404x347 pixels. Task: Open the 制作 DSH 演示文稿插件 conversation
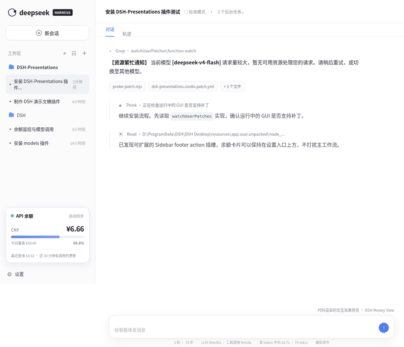48,102
